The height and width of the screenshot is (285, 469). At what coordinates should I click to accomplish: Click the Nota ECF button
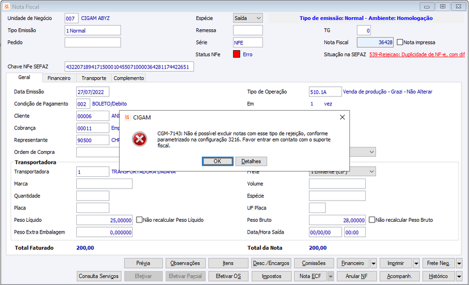pyautogui.click(x=311, y=276)
